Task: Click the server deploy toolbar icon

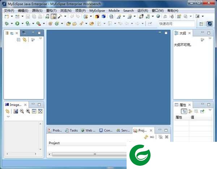Action: coord(141,16)
